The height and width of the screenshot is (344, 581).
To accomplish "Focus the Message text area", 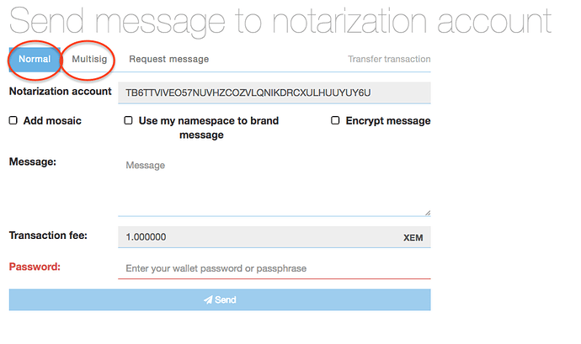I will [x=275, y=187].
